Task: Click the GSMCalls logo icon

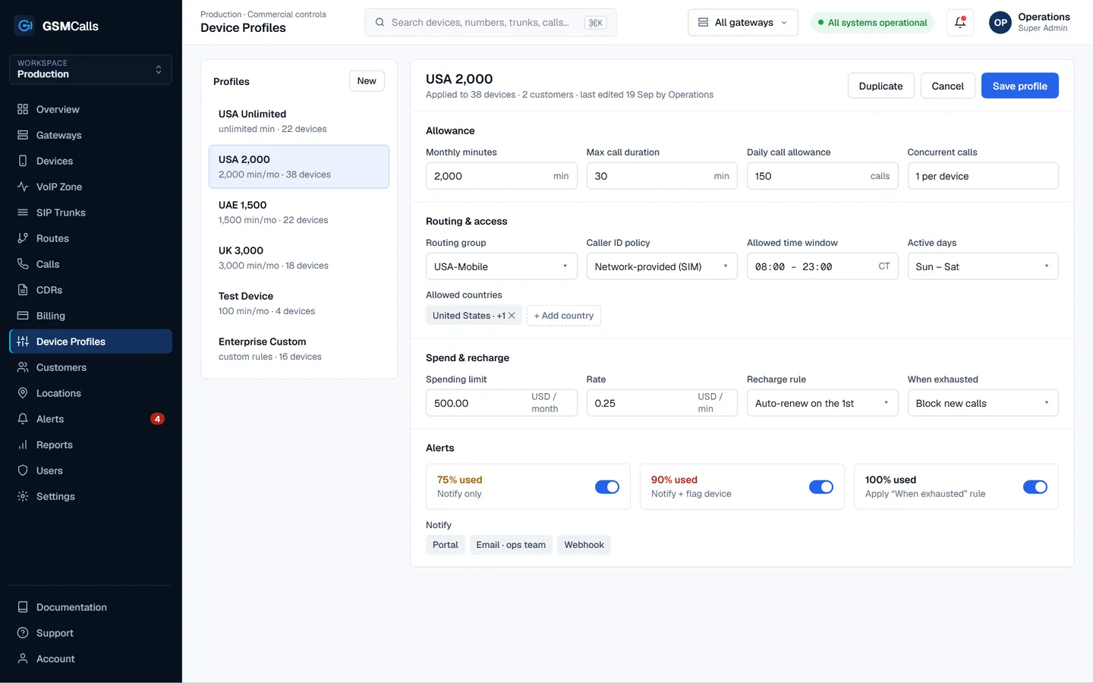Action: [24, 26]
